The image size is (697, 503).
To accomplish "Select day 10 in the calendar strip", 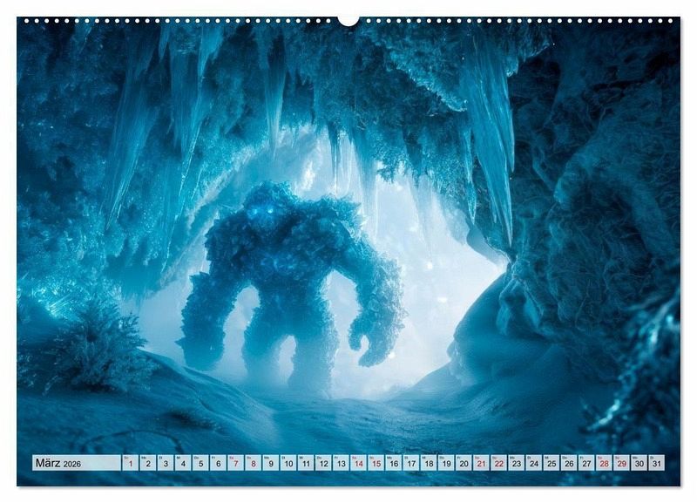I will pos(288,463).
